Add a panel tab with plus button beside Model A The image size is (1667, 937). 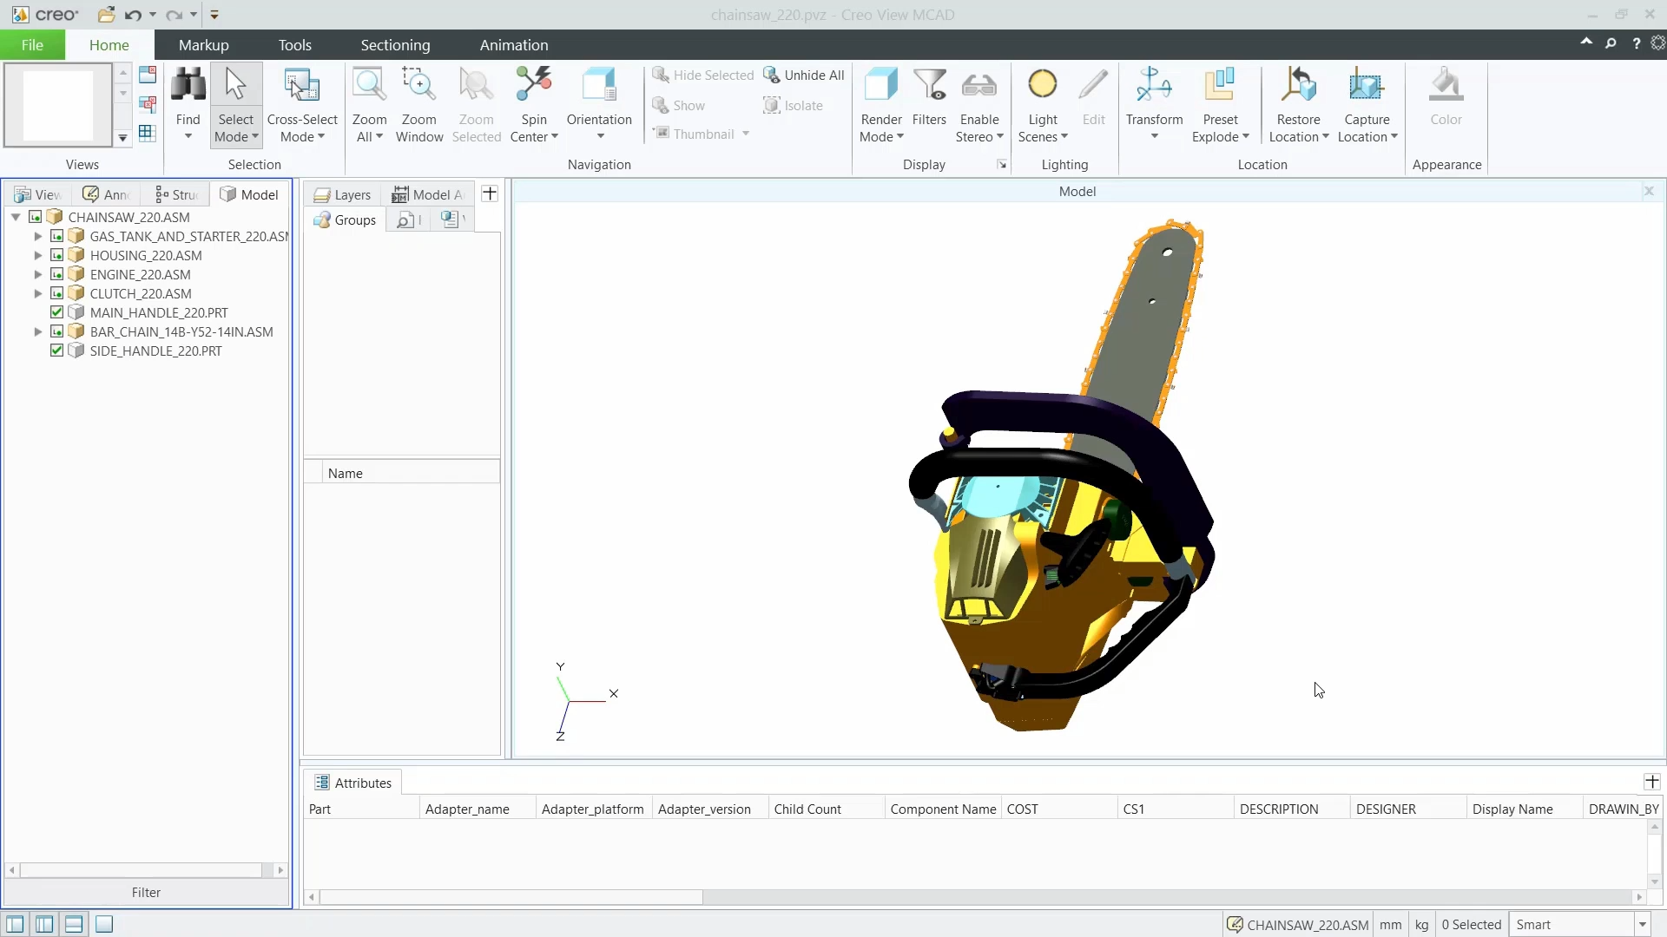click(490, 193)
